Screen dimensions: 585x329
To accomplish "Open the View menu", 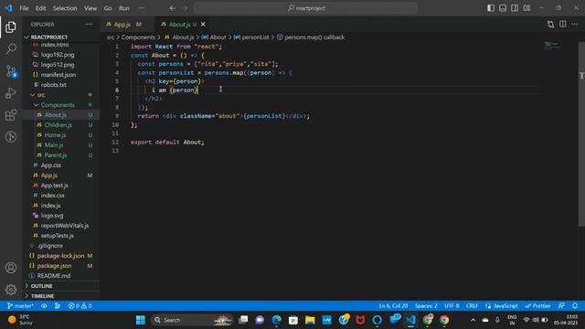I will (90, 8).
